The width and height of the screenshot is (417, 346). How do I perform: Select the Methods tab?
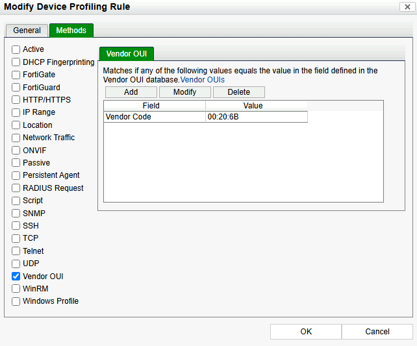click(x=71, y=31)
